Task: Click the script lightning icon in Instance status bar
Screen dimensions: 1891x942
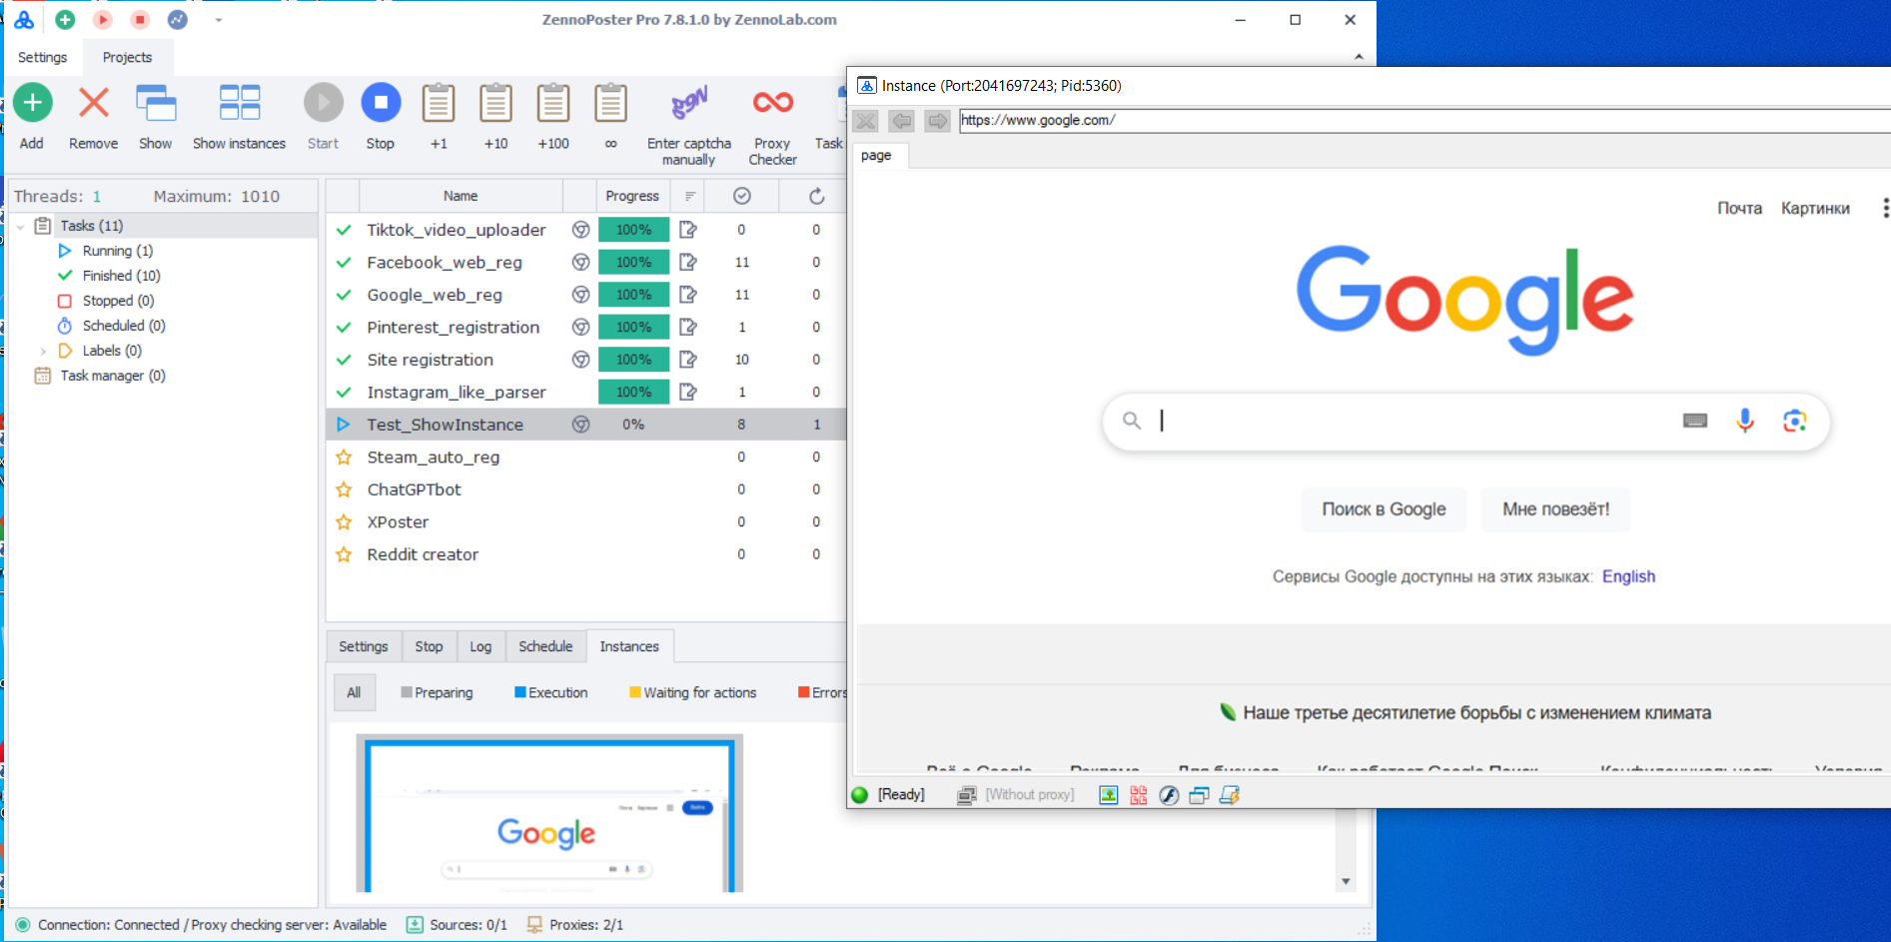Action: click(x=1230, y=795)
